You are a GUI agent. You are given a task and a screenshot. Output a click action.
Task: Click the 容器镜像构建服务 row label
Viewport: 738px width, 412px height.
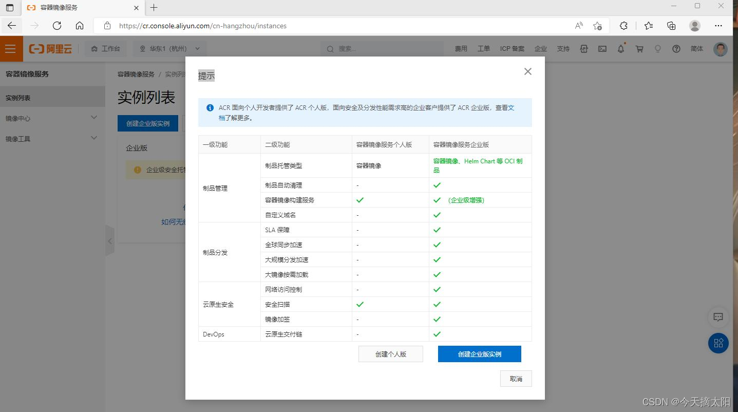290,200
